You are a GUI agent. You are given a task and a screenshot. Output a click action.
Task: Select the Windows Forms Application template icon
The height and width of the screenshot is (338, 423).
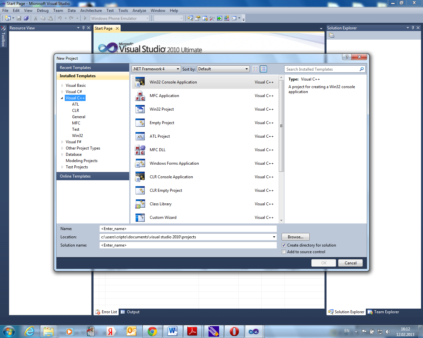click(x=140, y=163)
